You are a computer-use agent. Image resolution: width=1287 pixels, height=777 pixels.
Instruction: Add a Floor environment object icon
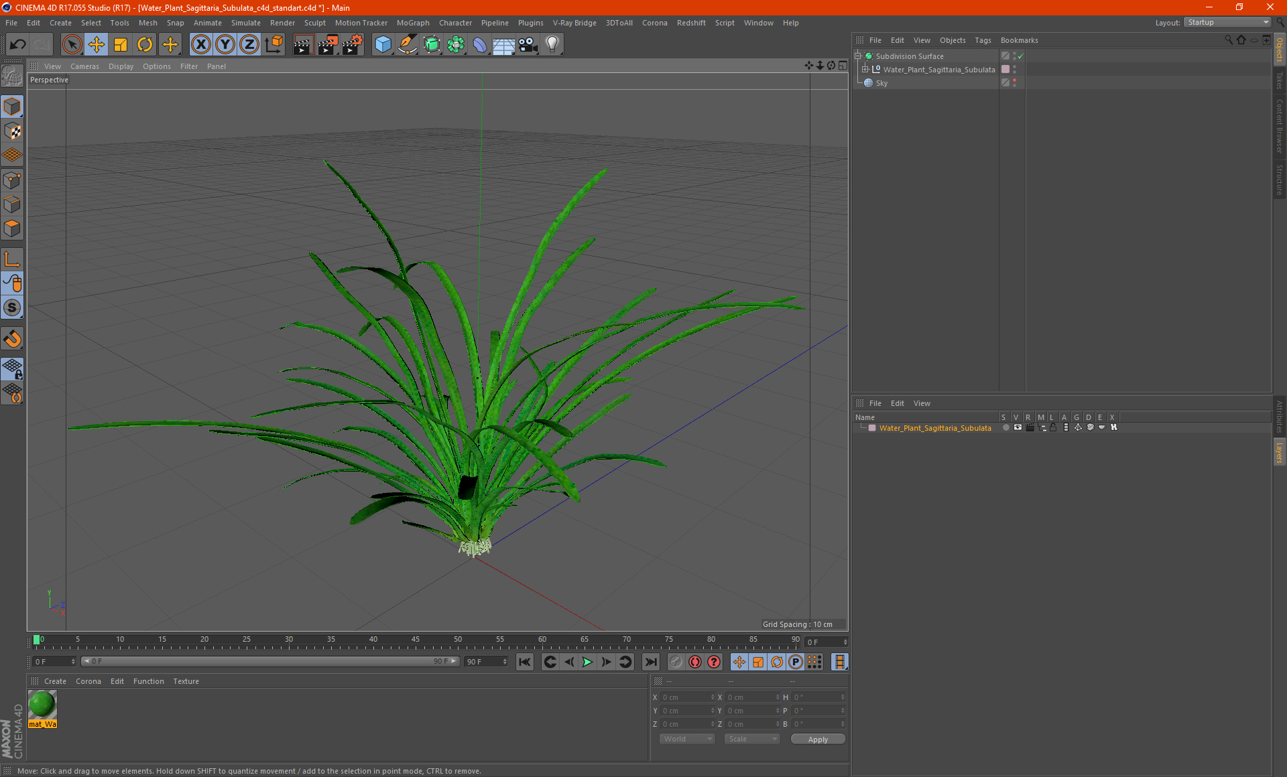[503, 45]
